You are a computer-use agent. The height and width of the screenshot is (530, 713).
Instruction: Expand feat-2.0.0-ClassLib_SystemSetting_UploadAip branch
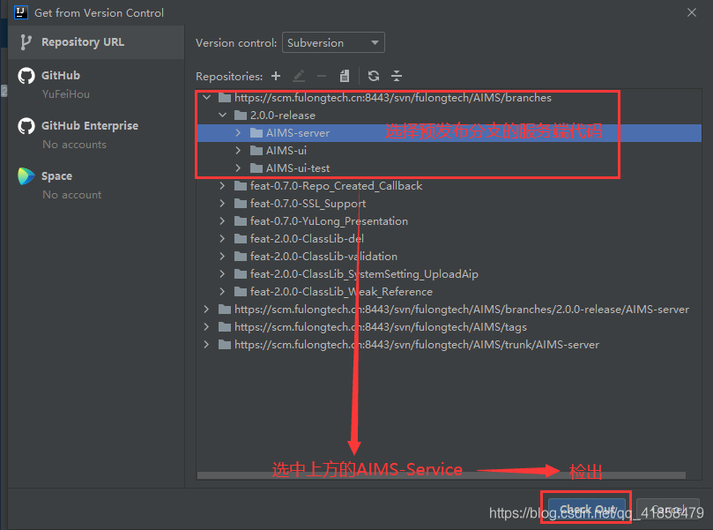pyautogui.click(x=222, y=274)
